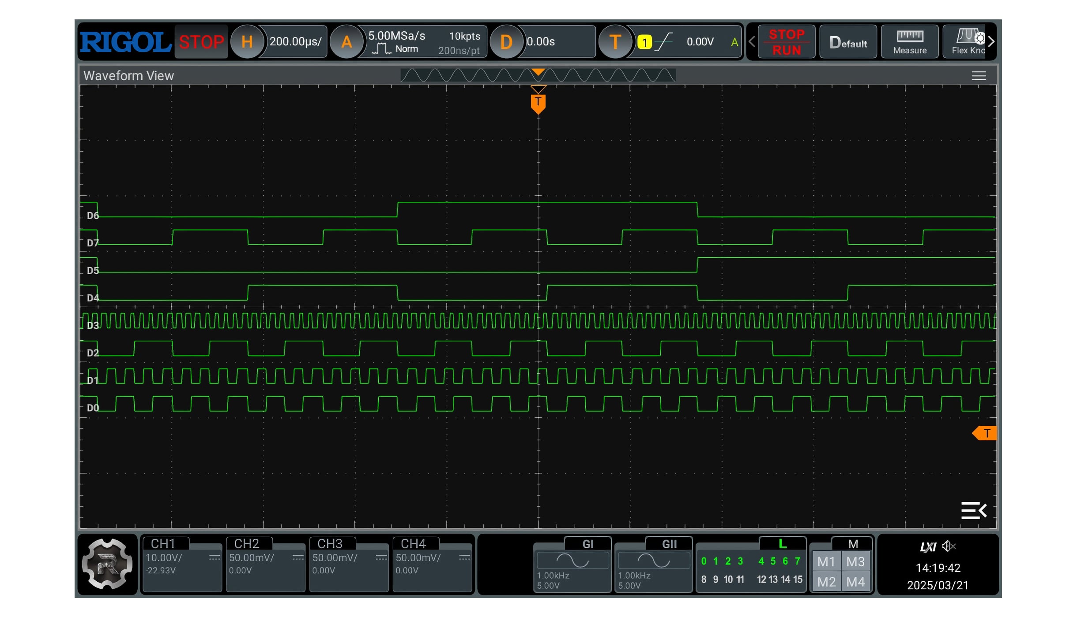
Task: Click the rising edge trigger slope icon
Action: click(663, 42)
